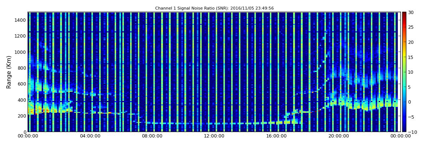Click the colorbar value 20
Screen dimensions: 424x150
pyautogui.click(x=411, y=42)
